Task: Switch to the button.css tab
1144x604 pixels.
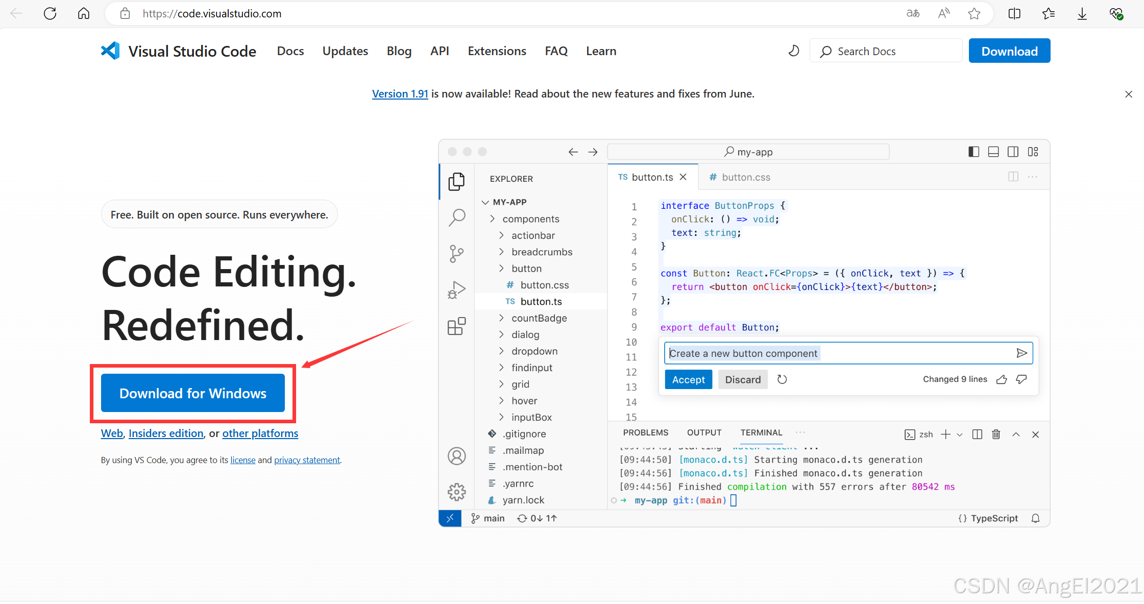Action: click(x=740, y=177)
